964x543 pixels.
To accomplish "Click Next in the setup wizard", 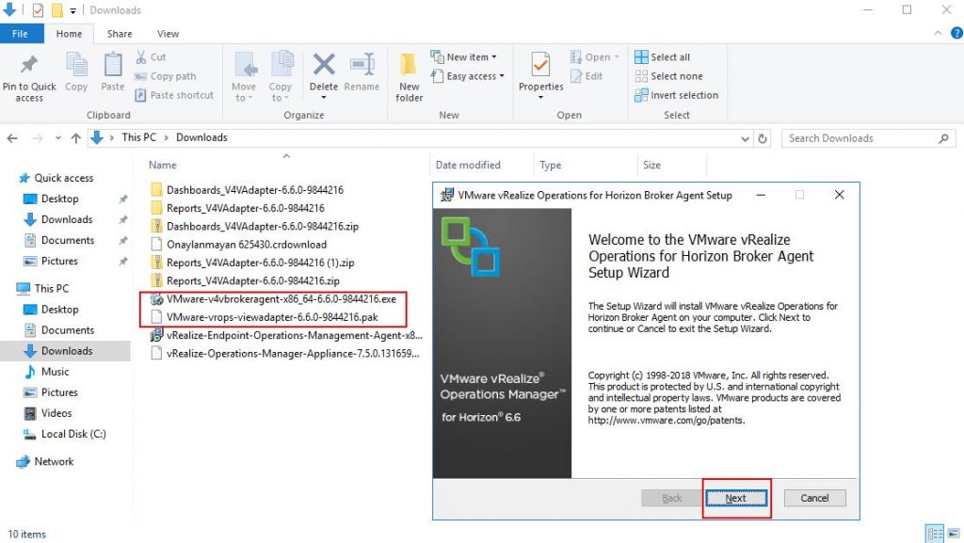I will 736,498.
